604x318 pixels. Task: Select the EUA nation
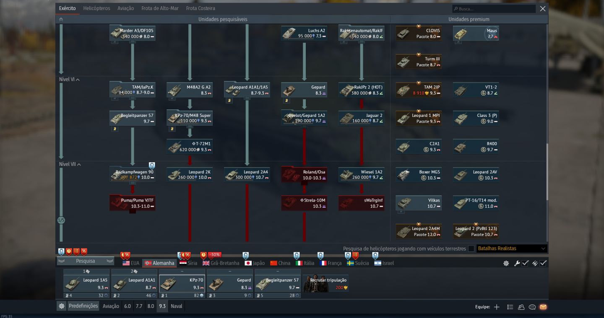coord(131,263)
